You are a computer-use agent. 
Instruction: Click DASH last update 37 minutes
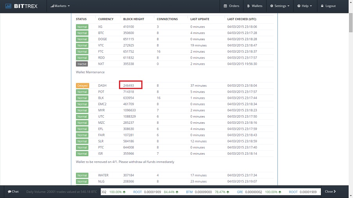(198, 86)
